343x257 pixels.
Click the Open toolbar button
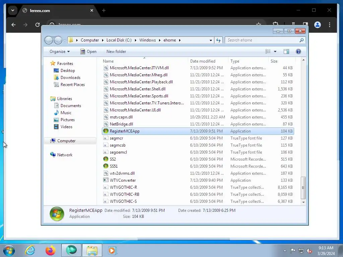coord(88,52)
